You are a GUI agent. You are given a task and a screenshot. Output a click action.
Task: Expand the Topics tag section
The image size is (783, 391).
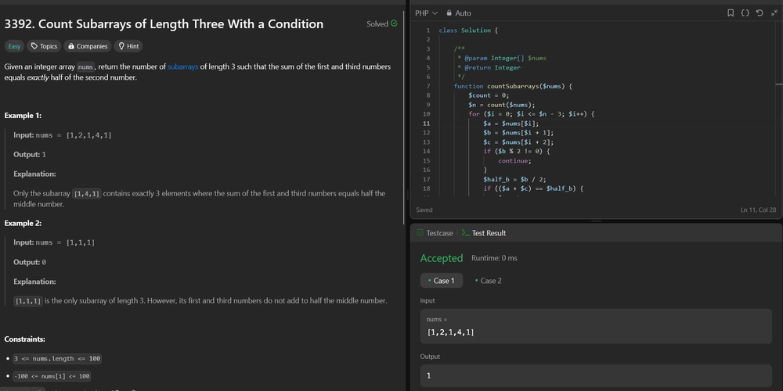pyautogui.click(x=44, y=46)
